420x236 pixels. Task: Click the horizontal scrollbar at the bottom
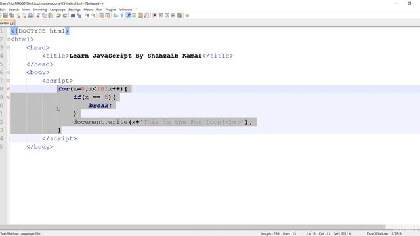pyautogui.click(x=192, y=227)
